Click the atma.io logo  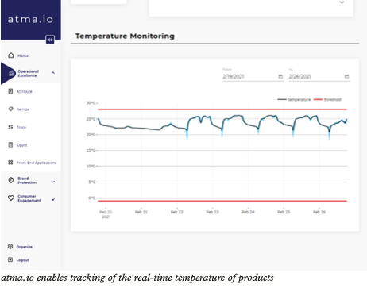(x=30, y=19)
